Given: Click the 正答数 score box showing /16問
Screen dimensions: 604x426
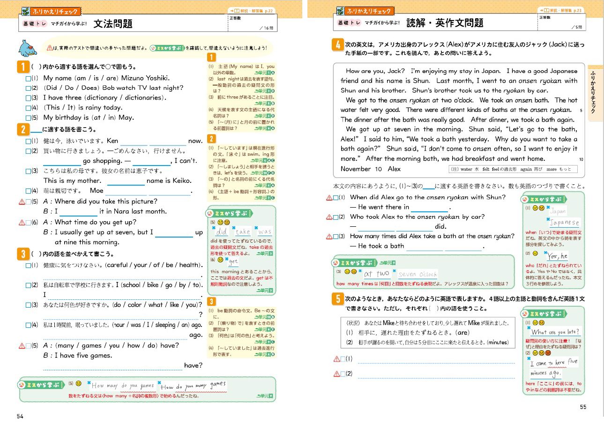Looking at the screenshot, I should point(254,23).
